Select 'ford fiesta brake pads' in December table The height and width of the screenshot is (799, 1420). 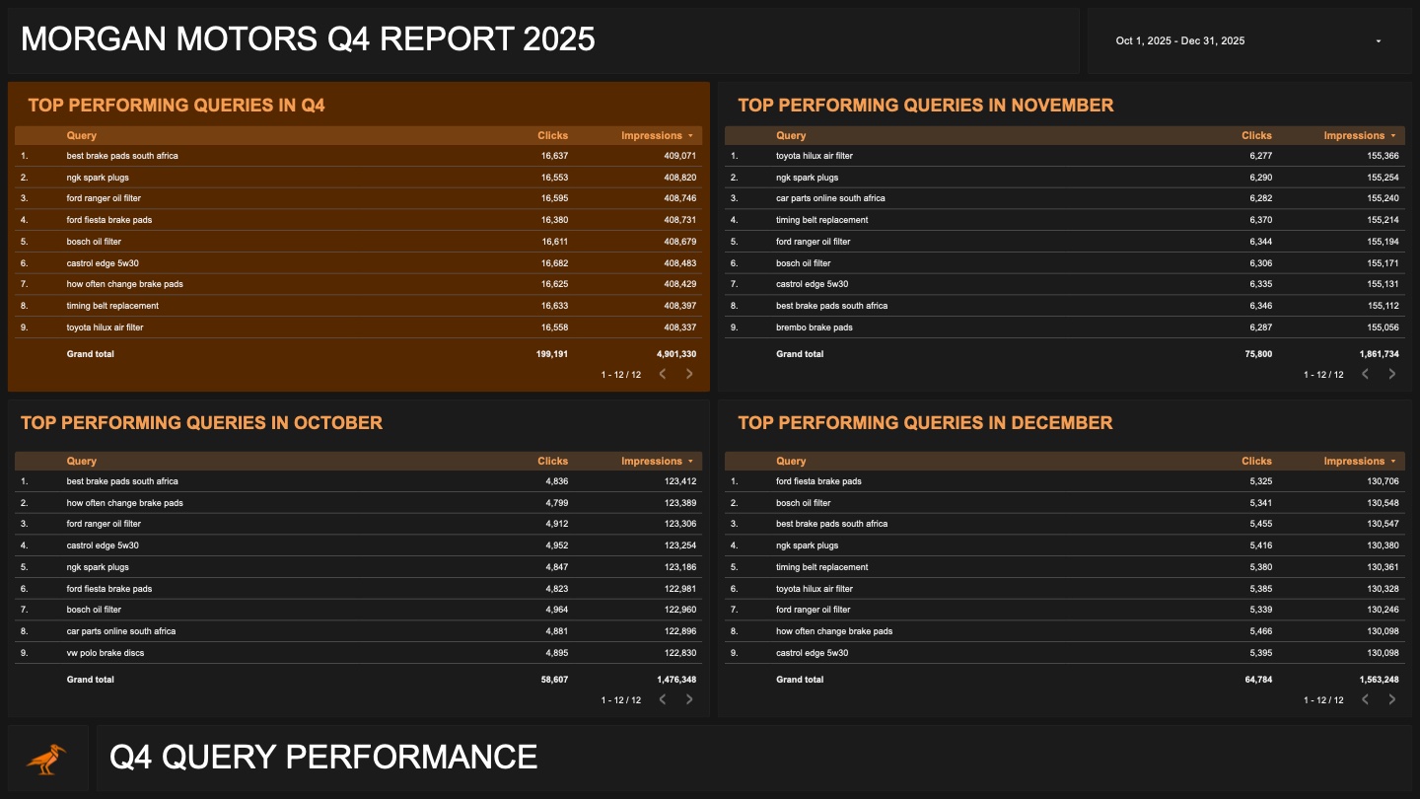click(x=818, y=481)
